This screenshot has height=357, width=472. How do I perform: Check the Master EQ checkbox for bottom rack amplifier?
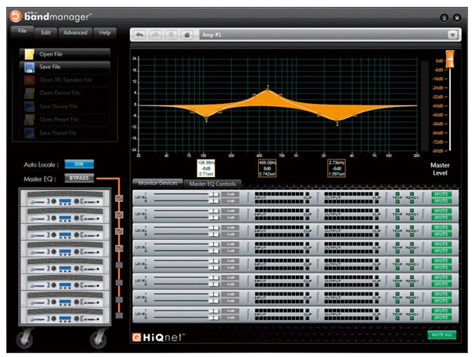click(x=120, y=315)
